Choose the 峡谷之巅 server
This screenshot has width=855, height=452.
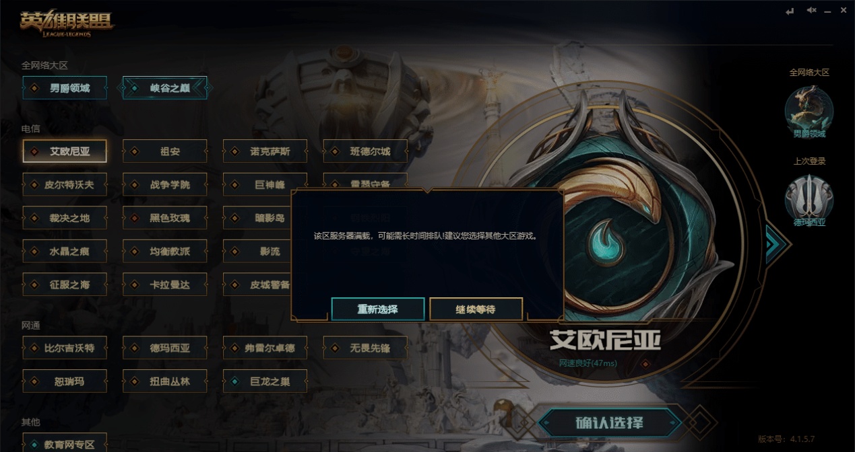(x=164, y=87)
